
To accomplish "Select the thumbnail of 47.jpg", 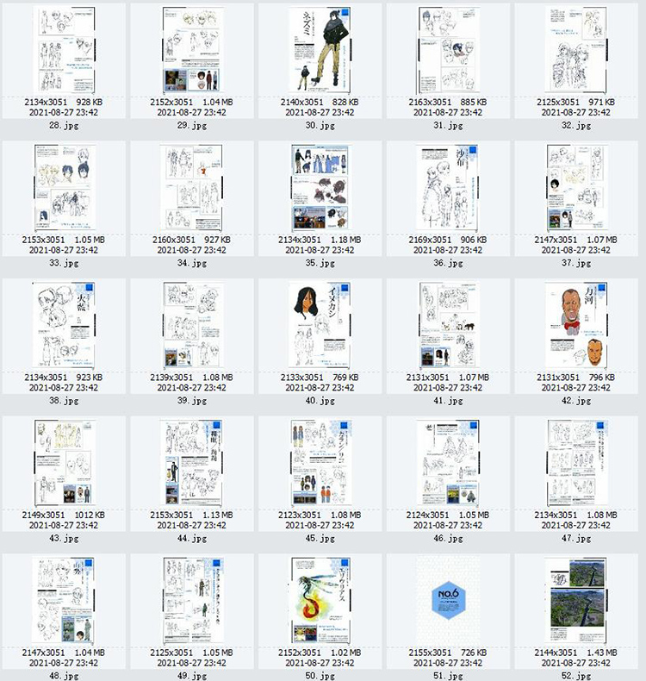I will [576, 463].
